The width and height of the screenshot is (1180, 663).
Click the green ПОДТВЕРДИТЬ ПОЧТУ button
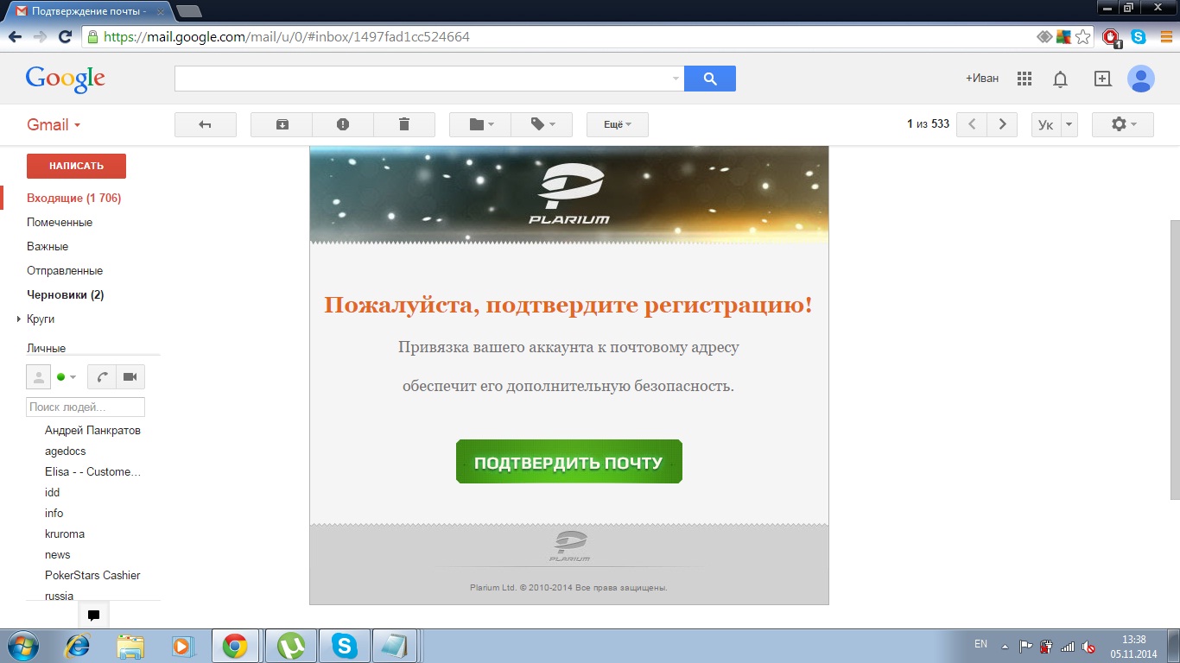pos(569,462)
